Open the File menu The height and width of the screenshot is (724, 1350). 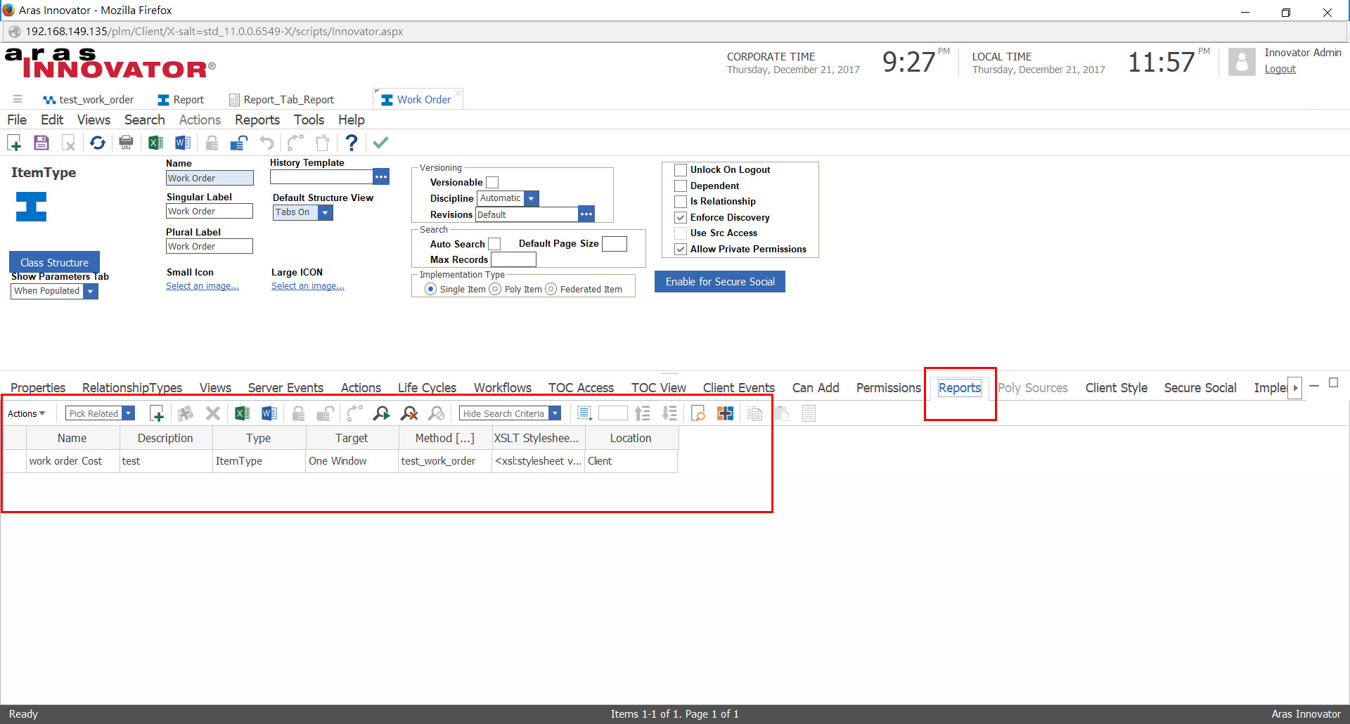click(17, 120)
